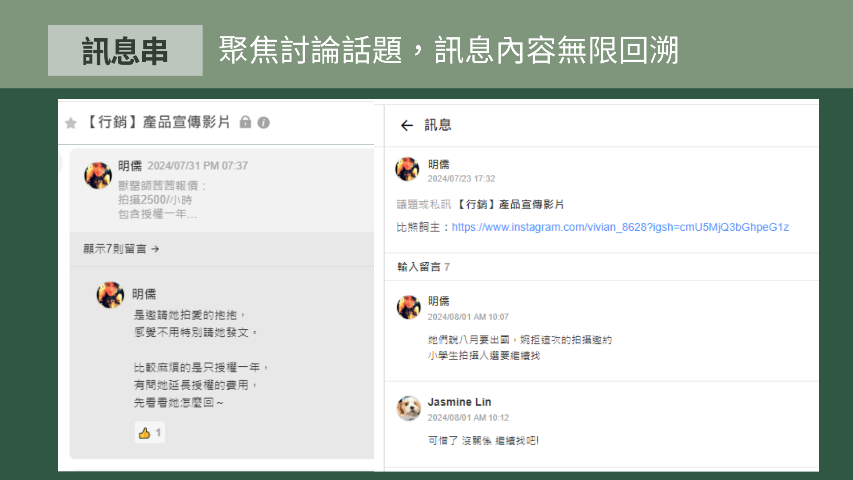Screen dimensions: 853x480
Task: Click 明儒's avatar in the thread header post
Action: pos(407,169)
